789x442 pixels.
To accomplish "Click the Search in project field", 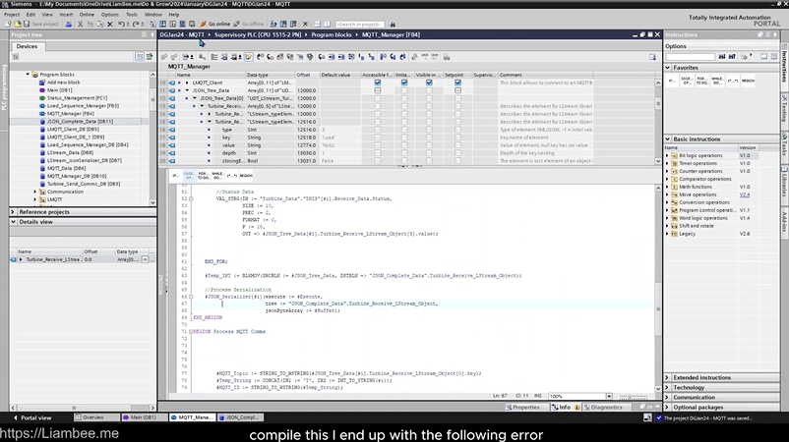I will coord(358,24).
